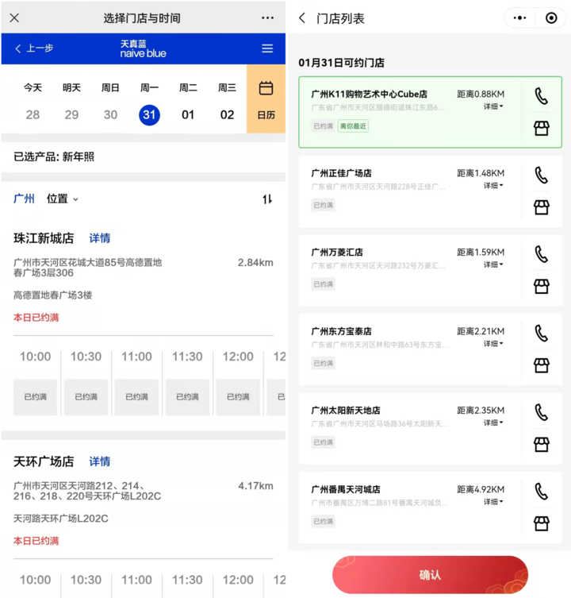Tap the 01月31日可约门店 heading

coord(341,63)
